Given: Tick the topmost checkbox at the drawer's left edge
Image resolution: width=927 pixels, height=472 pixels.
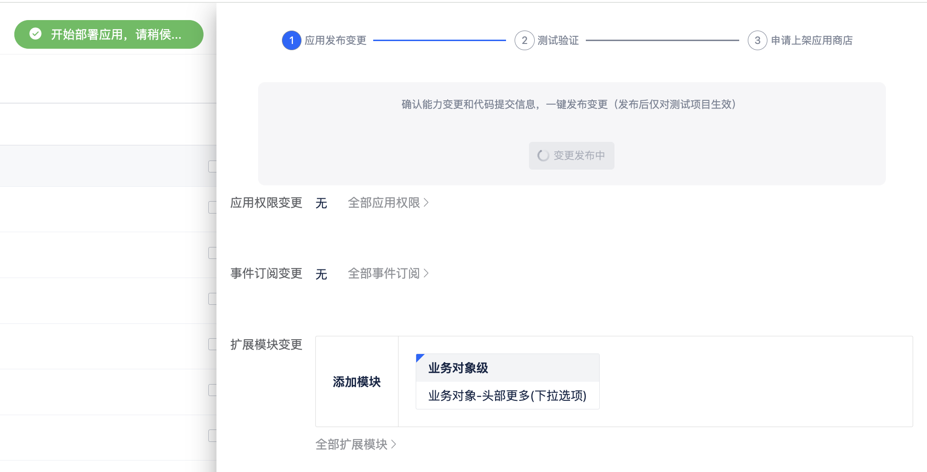Looking at the screenshot, I should (213, 166).
